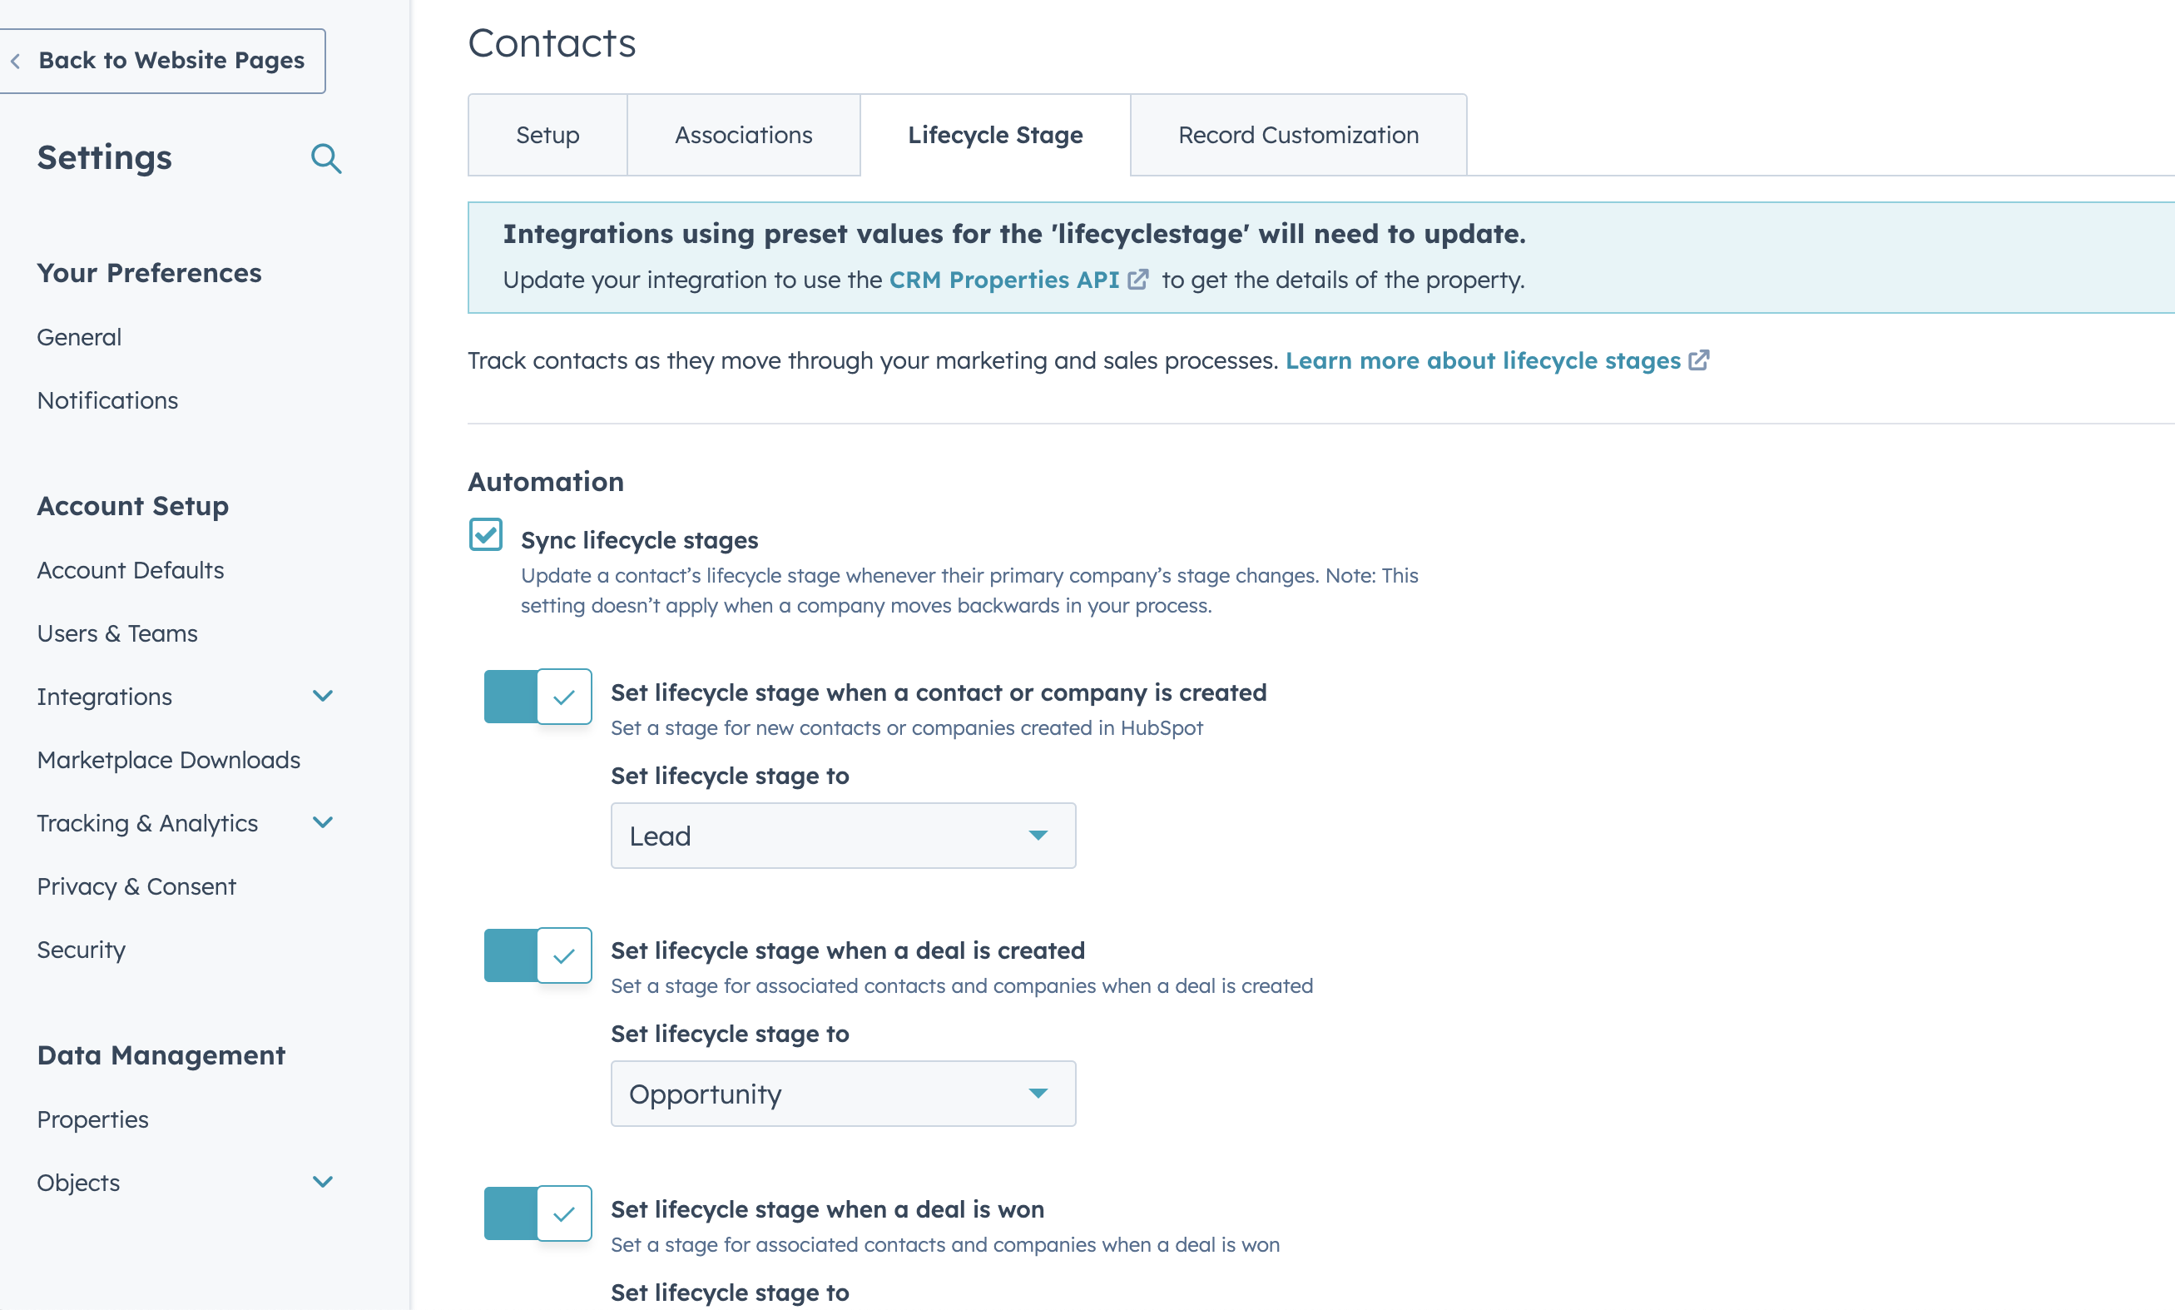Click the back chevron next to Website Pages
Screen dimensions: 2175x1310
(16, 61)
